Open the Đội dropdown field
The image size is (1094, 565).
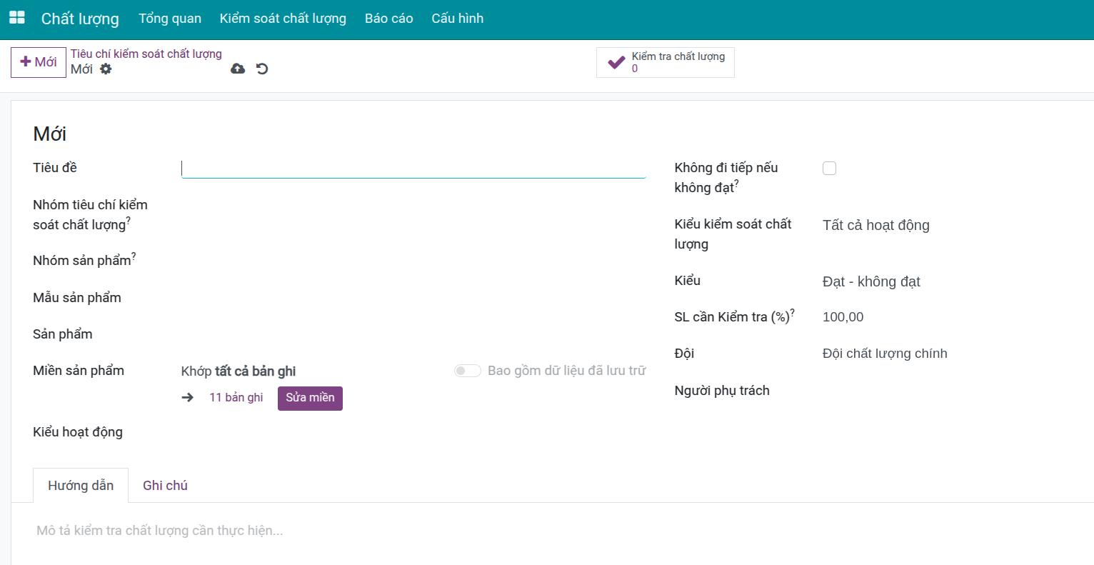coord(946,354)
